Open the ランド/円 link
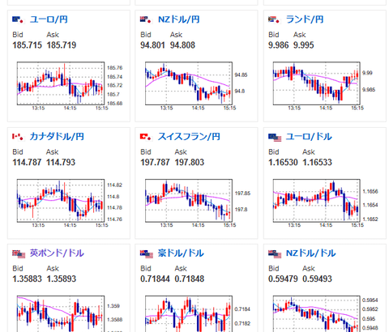Image resolution: width=389 pixels, height=332 pixels. coord(305,19)
